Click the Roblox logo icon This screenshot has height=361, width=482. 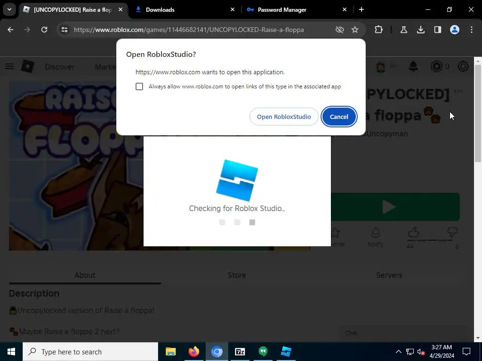27,66
